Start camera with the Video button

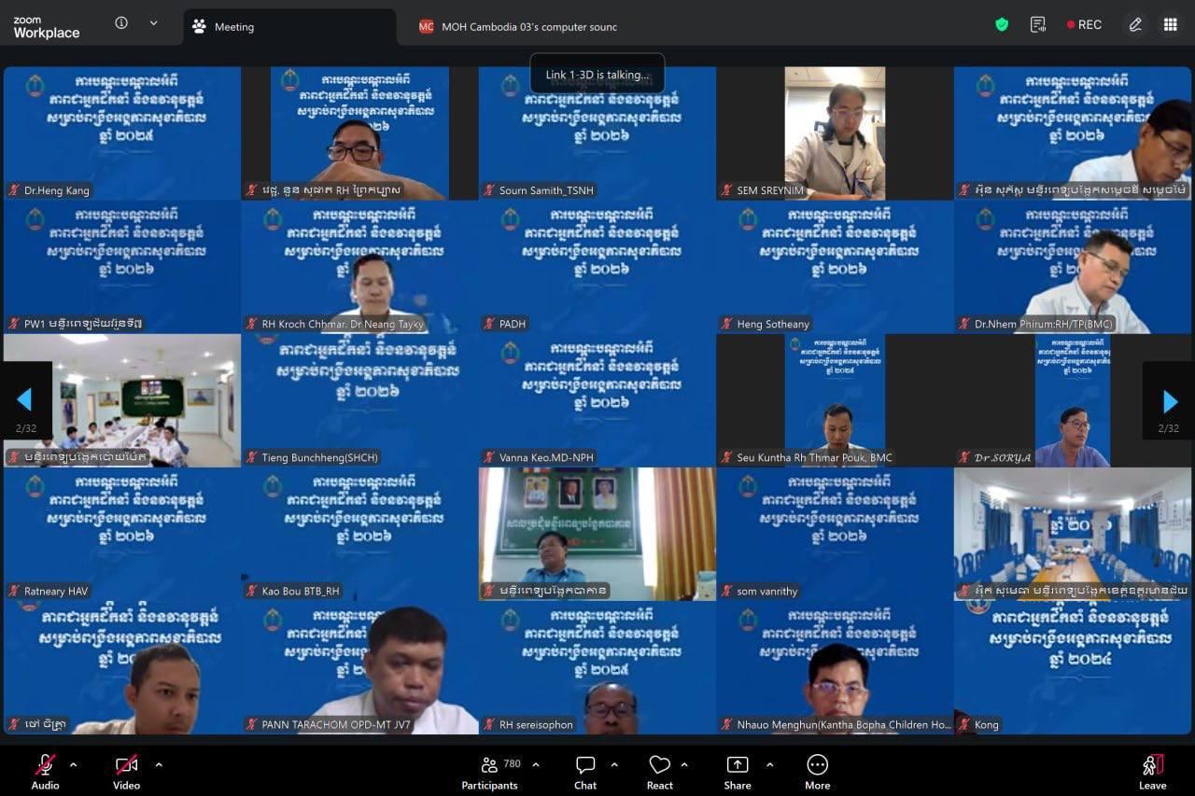(127, 772)
